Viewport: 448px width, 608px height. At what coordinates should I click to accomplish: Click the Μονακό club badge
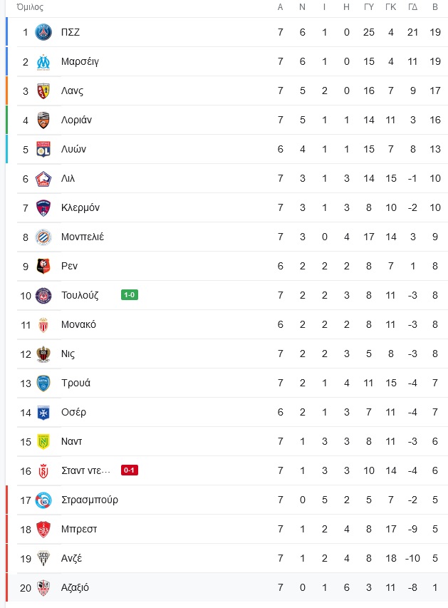[43, 325]
